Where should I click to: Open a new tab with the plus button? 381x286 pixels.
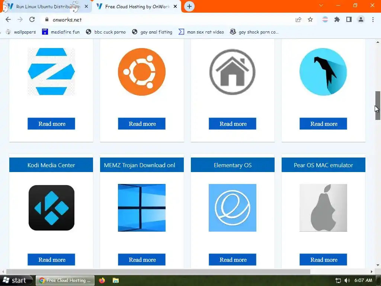(189, 6)
